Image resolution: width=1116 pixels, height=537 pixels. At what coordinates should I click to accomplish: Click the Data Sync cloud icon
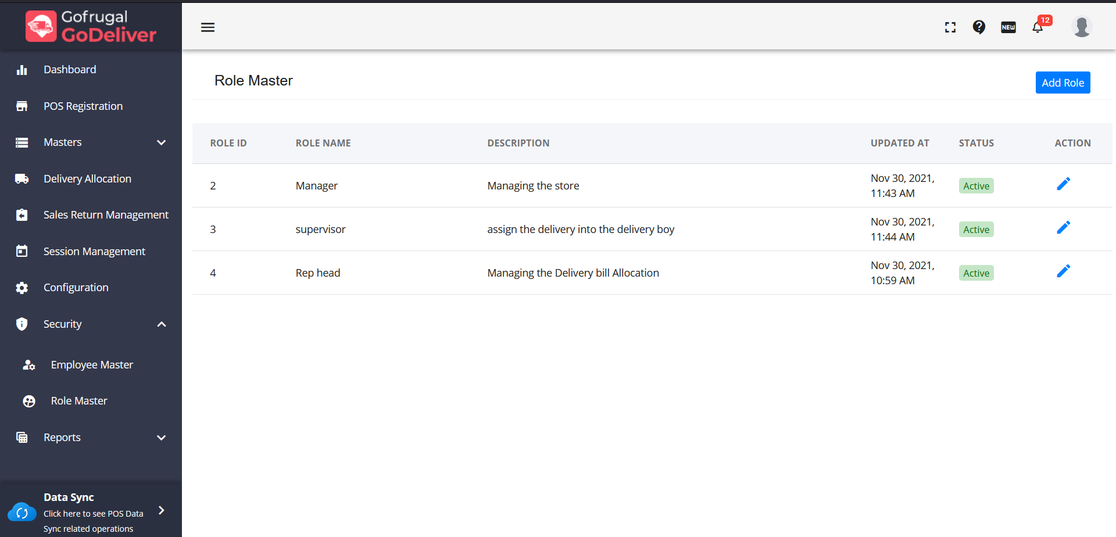pyautogui.click(x=22, y=513)
